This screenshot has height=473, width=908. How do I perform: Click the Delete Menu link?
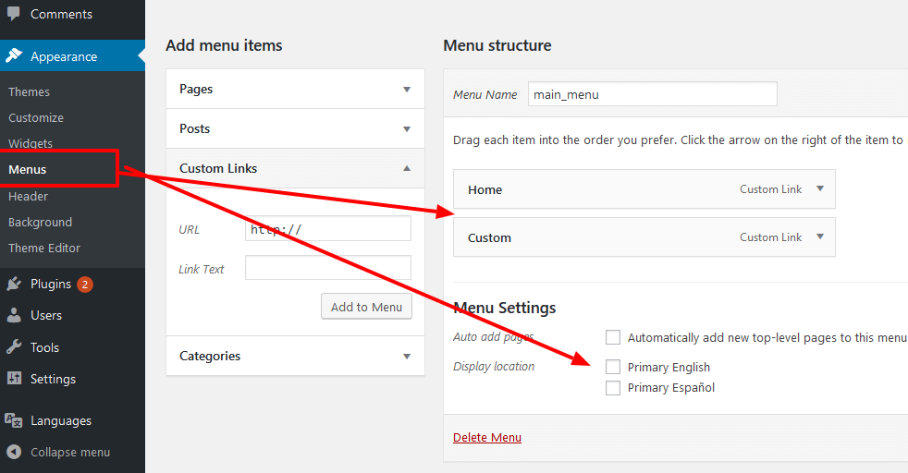[x=487, y=437]
